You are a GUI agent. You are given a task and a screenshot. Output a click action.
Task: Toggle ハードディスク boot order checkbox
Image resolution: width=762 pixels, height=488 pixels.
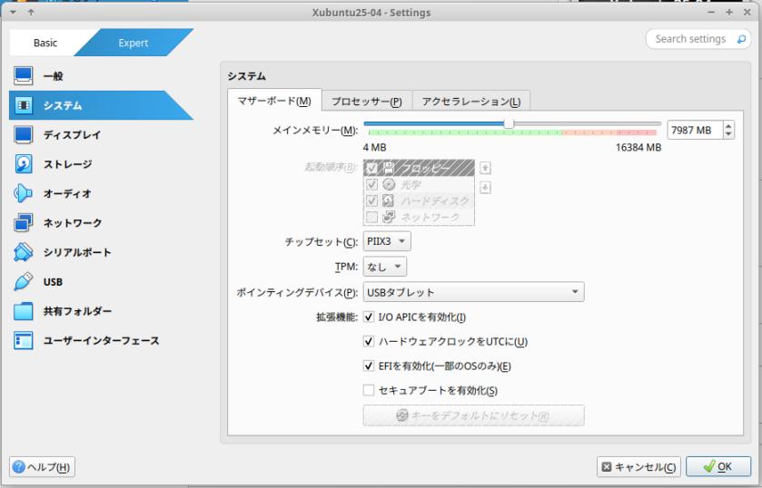[x=371, y=200]
